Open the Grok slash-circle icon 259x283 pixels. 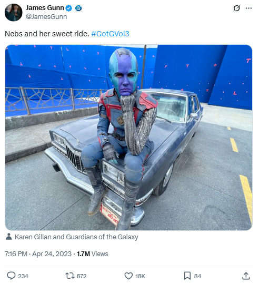[x=236, y=8]
